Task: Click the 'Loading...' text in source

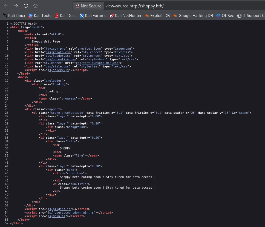Action: [54, 91]
